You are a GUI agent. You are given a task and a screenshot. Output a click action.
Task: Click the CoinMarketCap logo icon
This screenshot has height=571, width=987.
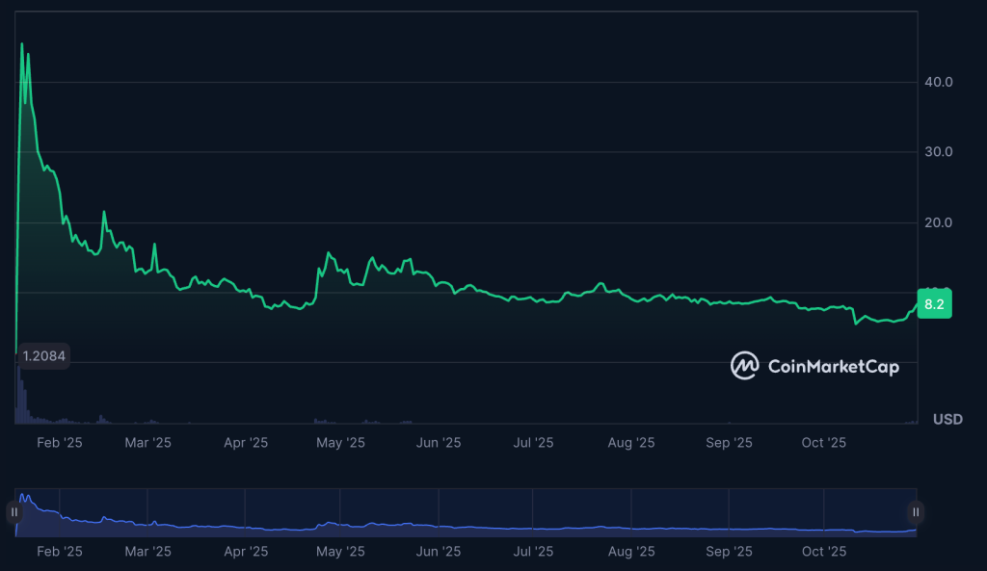click(744, 365)
